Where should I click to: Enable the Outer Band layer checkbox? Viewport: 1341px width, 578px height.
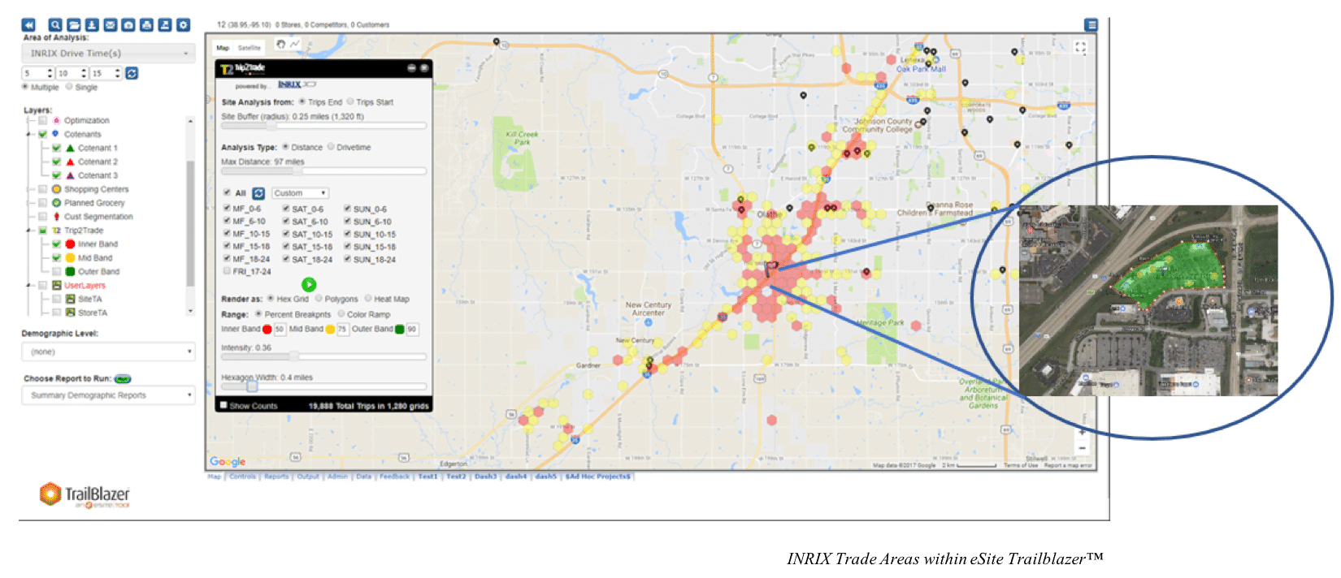(56, 272)
